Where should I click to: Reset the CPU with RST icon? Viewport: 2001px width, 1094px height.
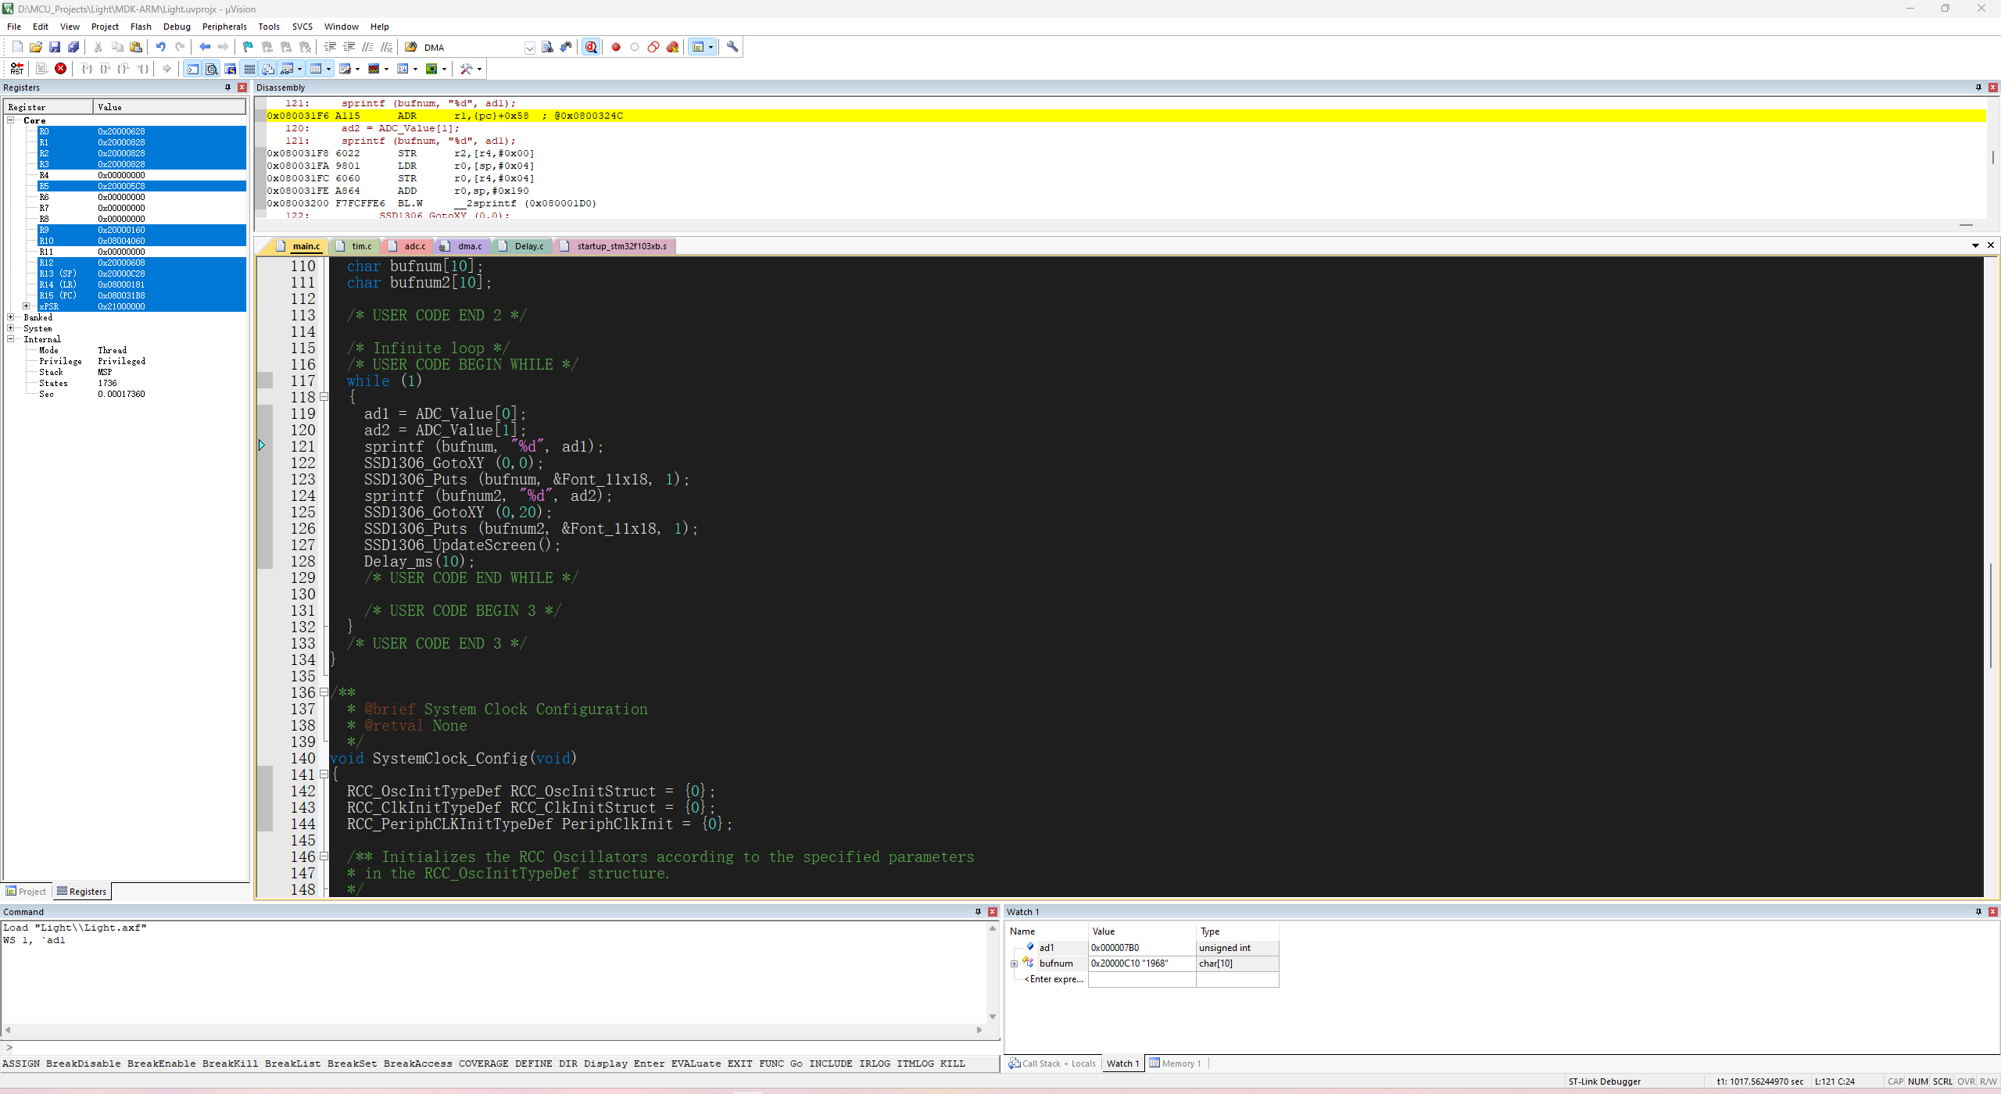17,69
